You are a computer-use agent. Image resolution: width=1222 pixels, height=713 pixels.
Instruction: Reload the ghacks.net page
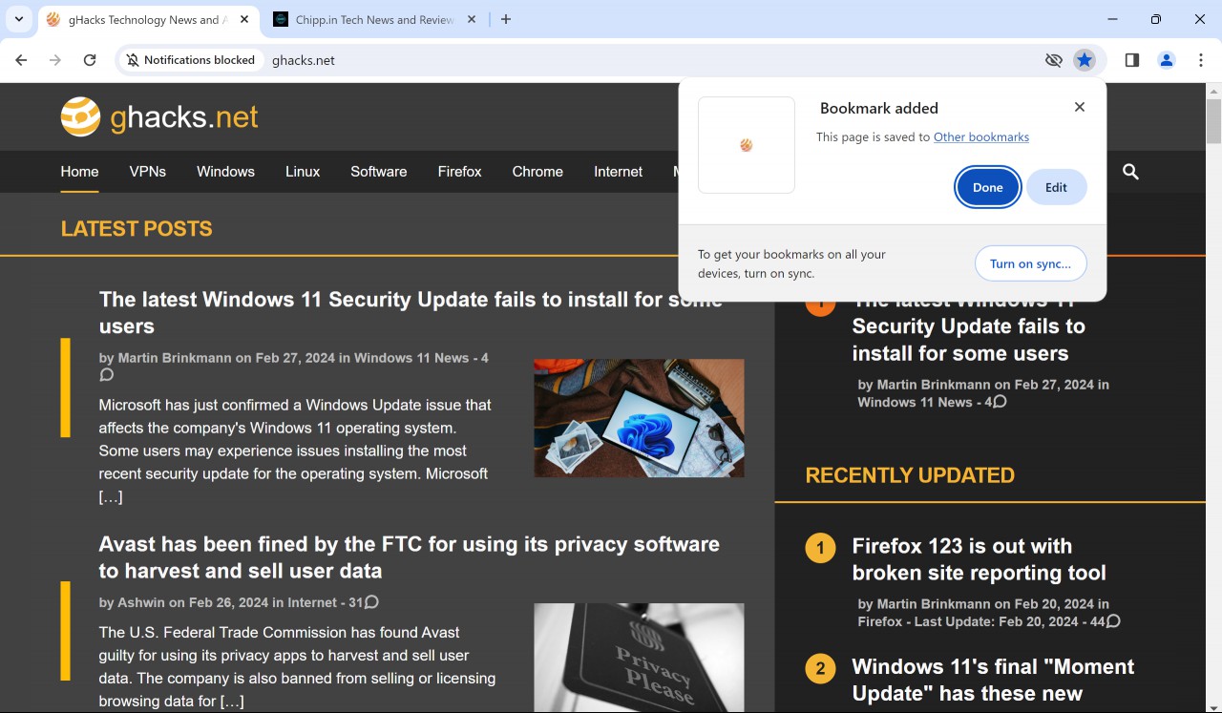pyautogui.click(x=90, y=60)
